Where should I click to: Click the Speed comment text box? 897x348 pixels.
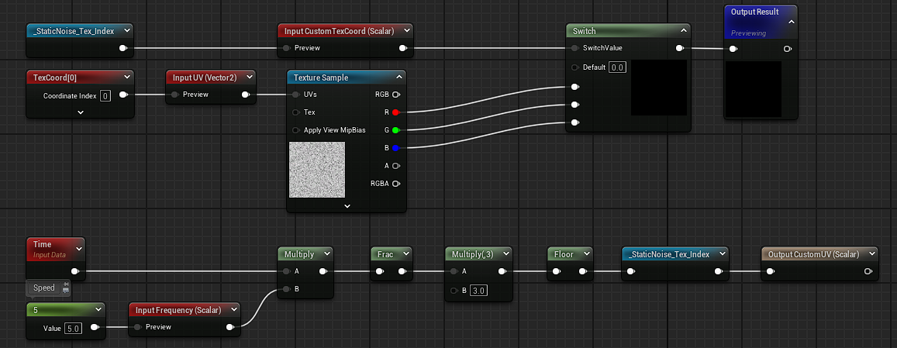point(44,288)
